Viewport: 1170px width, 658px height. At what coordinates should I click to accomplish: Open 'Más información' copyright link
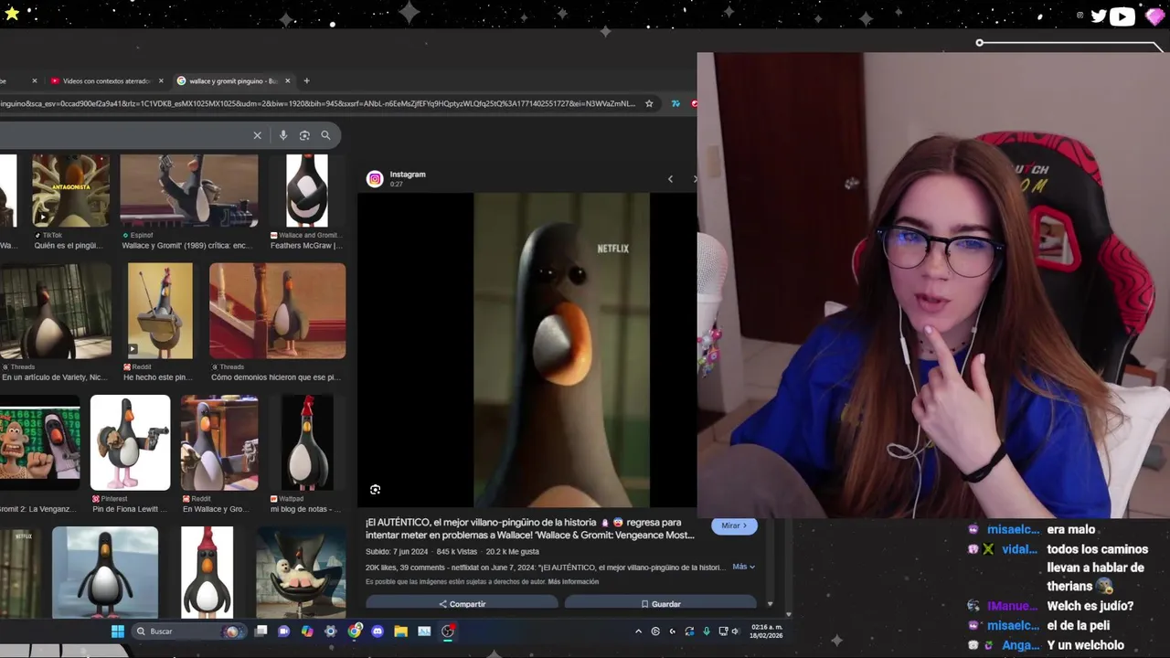(573, 581)
